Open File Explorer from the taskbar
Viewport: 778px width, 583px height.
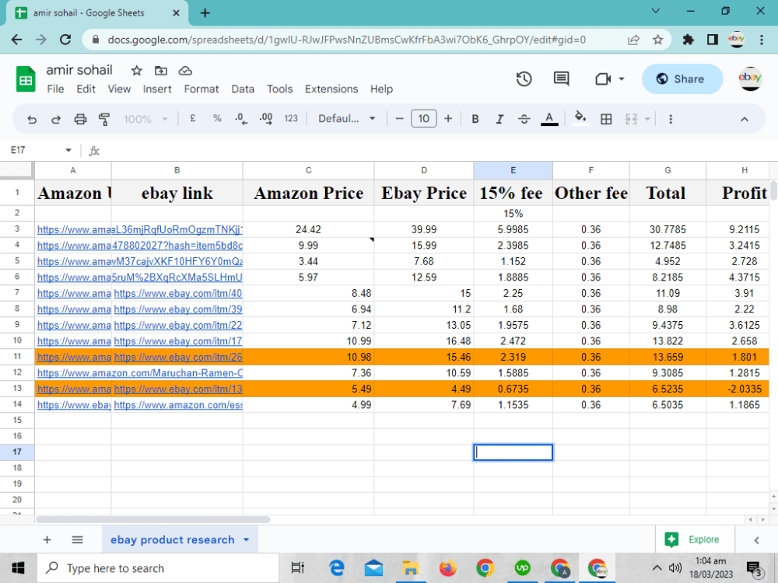point(410,568)
